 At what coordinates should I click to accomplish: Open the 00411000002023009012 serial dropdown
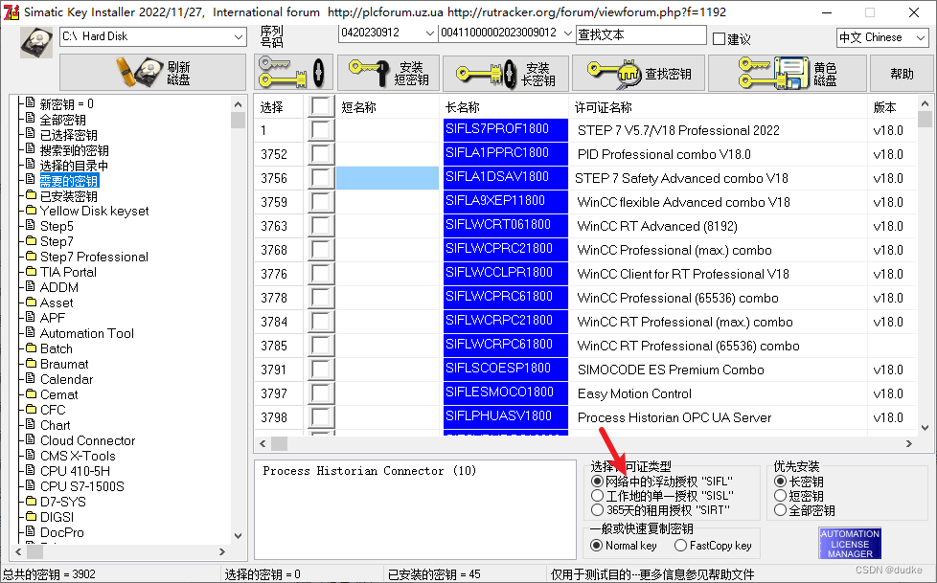point(568,34)
